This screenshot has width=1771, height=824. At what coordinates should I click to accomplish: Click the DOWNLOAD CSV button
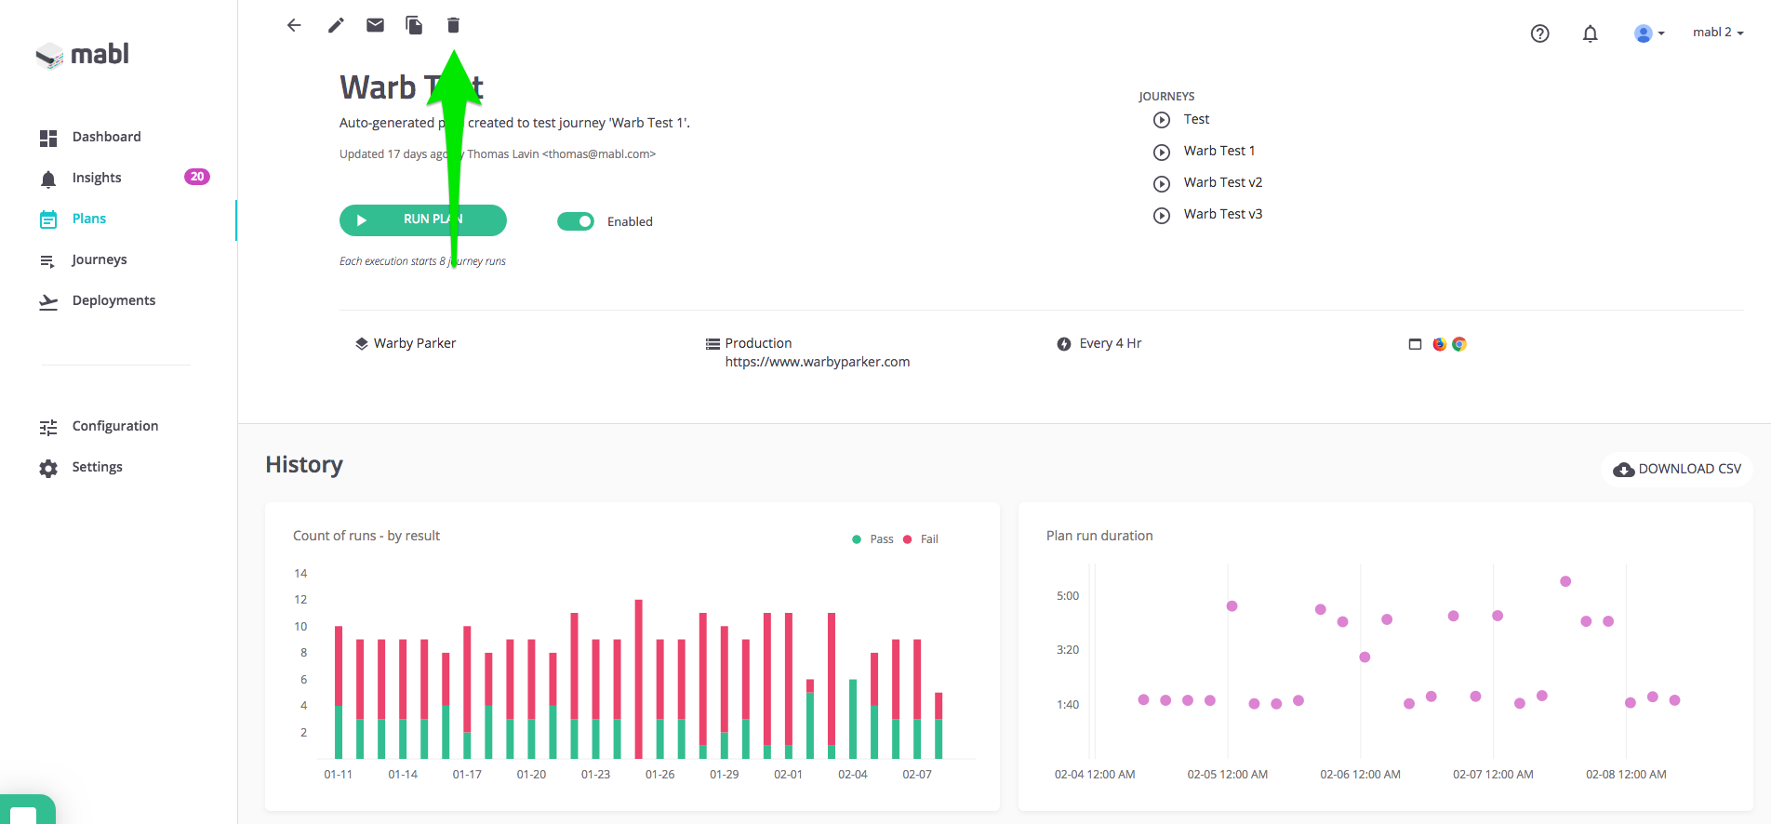tap(1677, 469)
